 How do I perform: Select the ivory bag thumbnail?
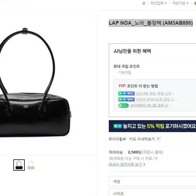coord(31,165)
